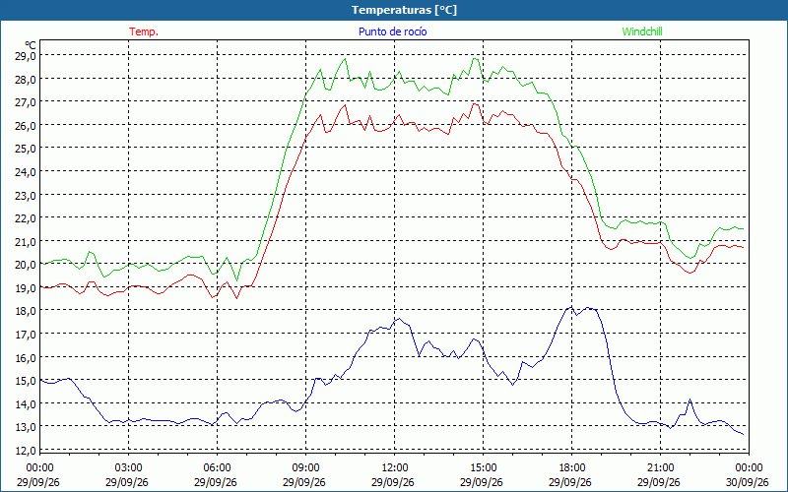Click the red Temp. legend label
Image resolution: width=788 pixels, height=492 pixels.
click(x=144, y=31)
